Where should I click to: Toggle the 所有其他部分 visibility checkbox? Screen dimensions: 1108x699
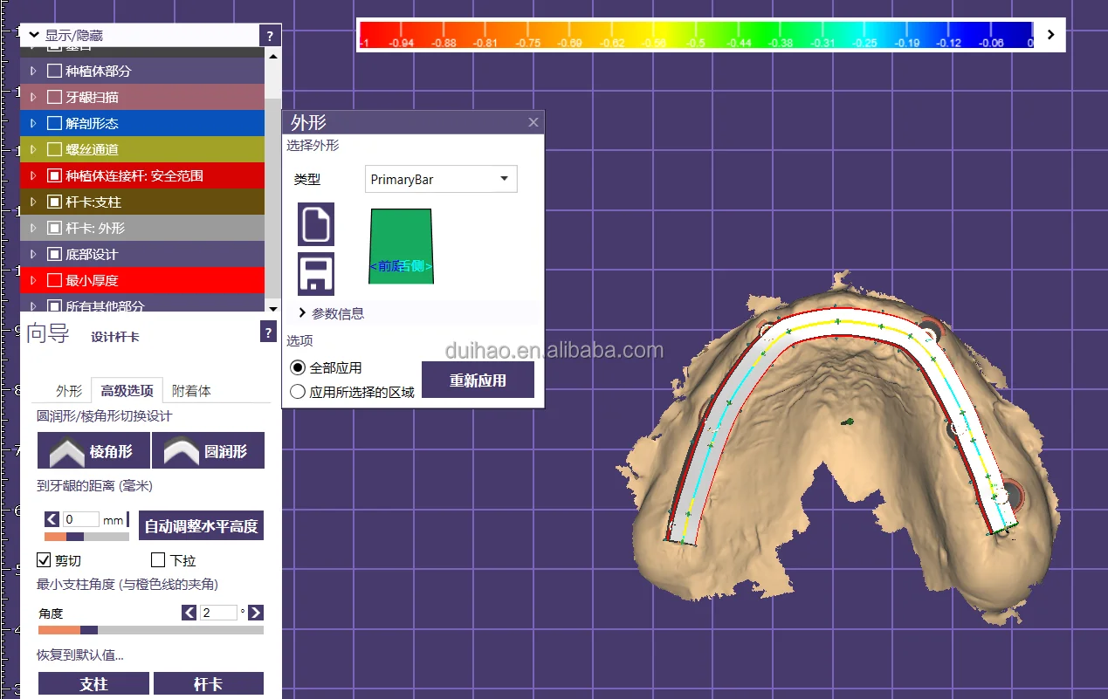point(54,305)
